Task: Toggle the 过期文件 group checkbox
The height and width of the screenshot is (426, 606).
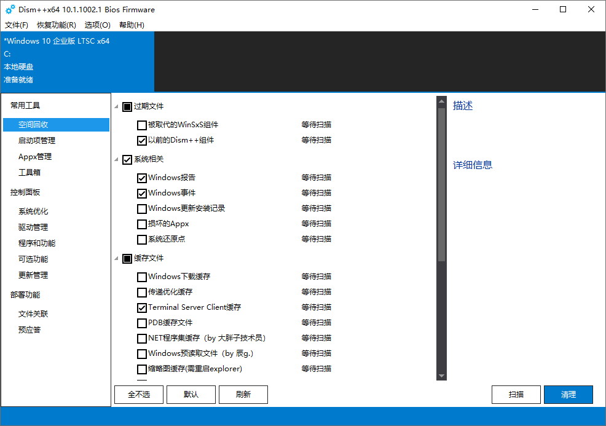Action: 127,107
